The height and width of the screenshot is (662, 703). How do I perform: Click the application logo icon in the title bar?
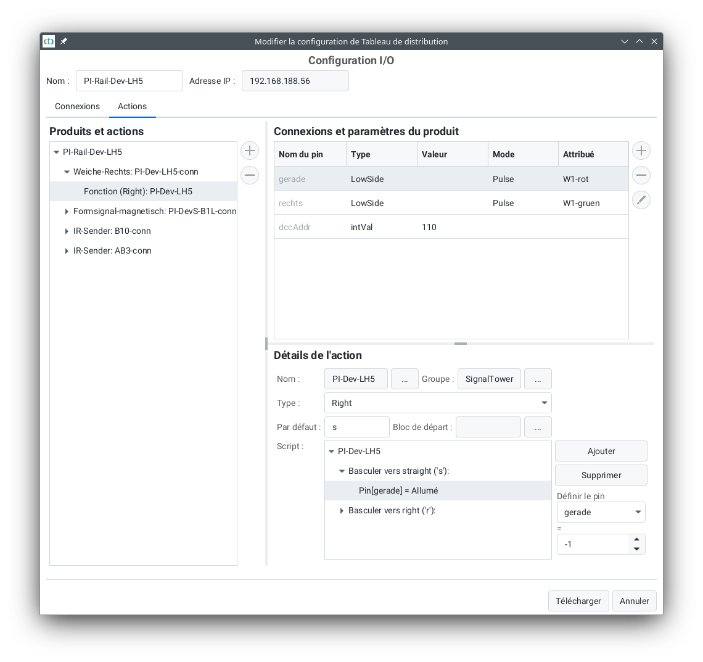pyautogui.click(x=49, y=41)
